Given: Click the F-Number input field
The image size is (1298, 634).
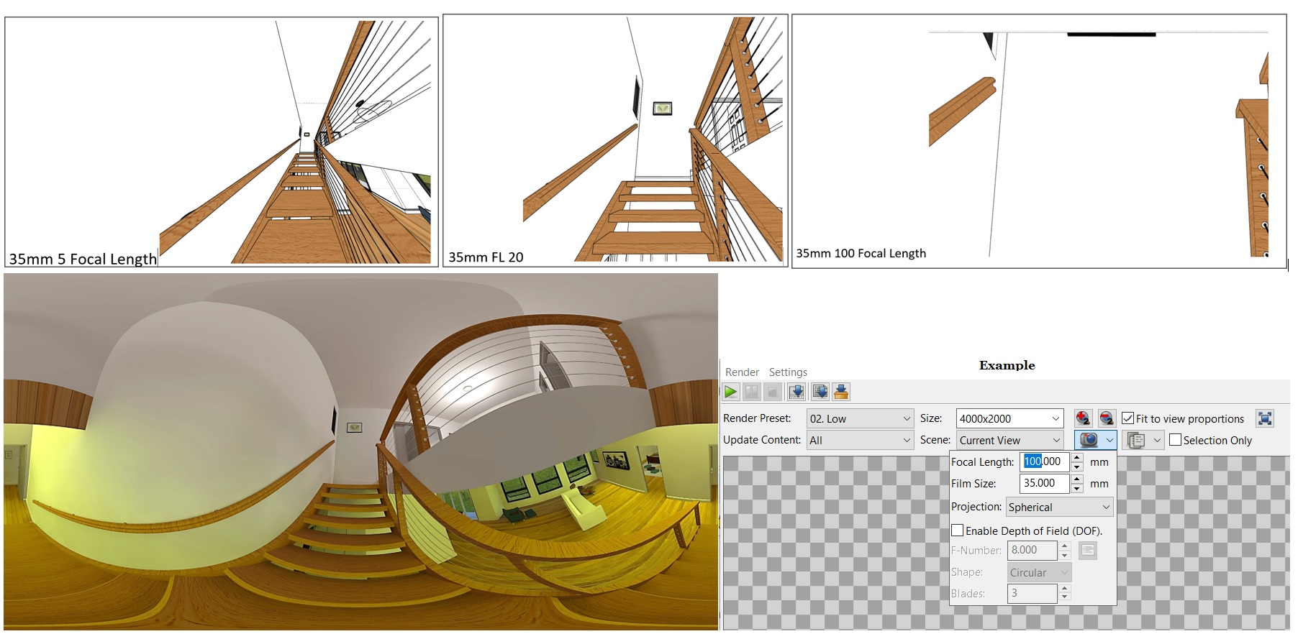Looking at the screenshot, I should [1032, 550].
